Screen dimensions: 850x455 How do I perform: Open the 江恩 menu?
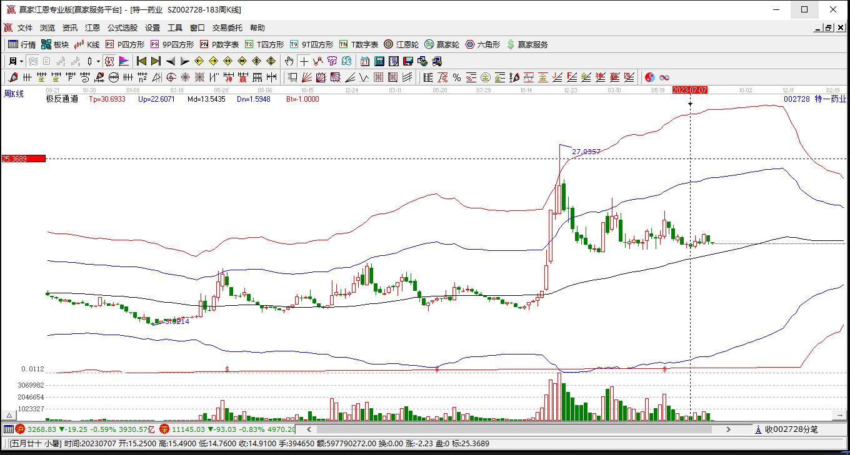tap(92, 28)
